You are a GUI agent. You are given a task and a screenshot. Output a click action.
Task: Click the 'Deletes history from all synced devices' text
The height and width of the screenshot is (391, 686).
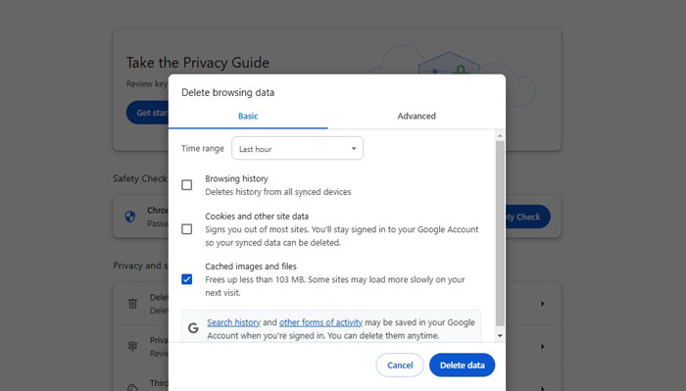[277, 192]
